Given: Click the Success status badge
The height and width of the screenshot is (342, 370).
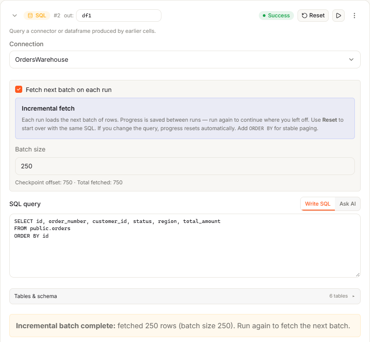Looking at the screenshot, I should (276, 16).
